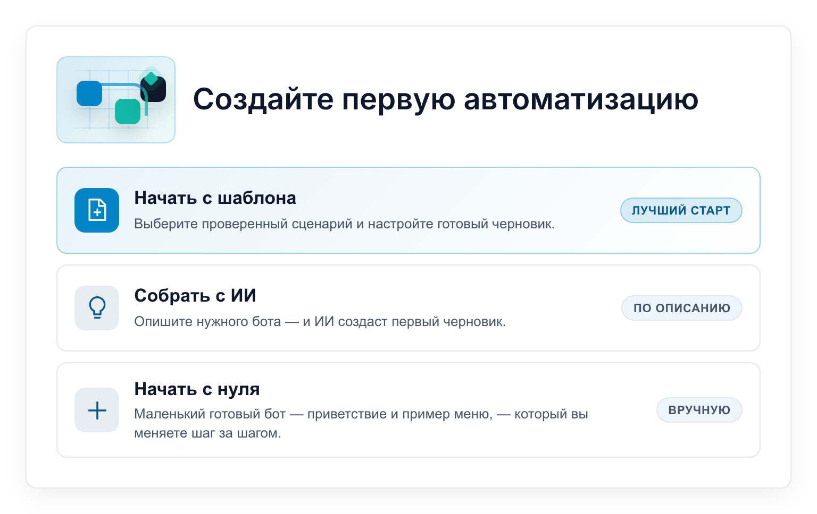This screenshot has height=514, width=817.
Task: Select the 'Начать с шаблона' option
Action: click(x=408, y=210)
